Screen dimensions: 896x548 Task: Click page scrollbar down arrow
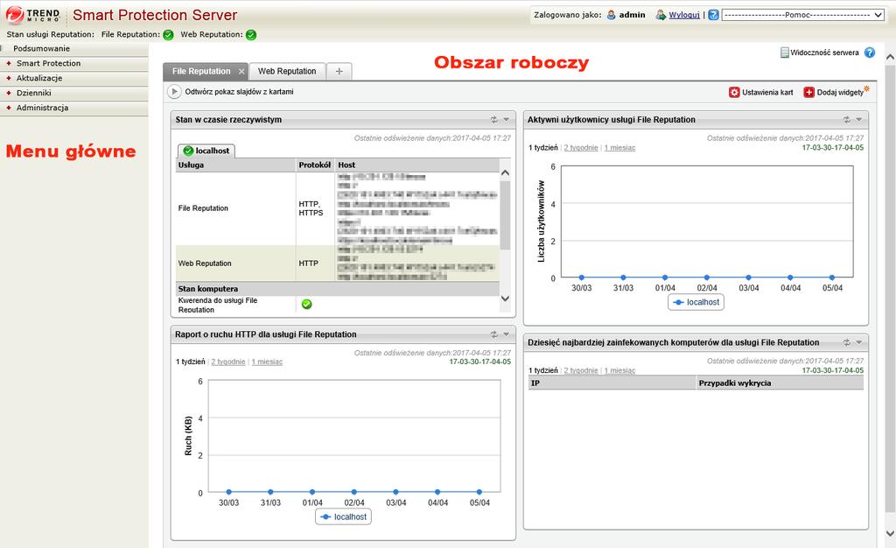pyautogui.click(x=890, y=533)
